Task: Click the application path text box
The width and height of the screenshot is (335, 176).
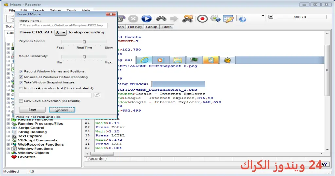Action: (x=55, y=95)
